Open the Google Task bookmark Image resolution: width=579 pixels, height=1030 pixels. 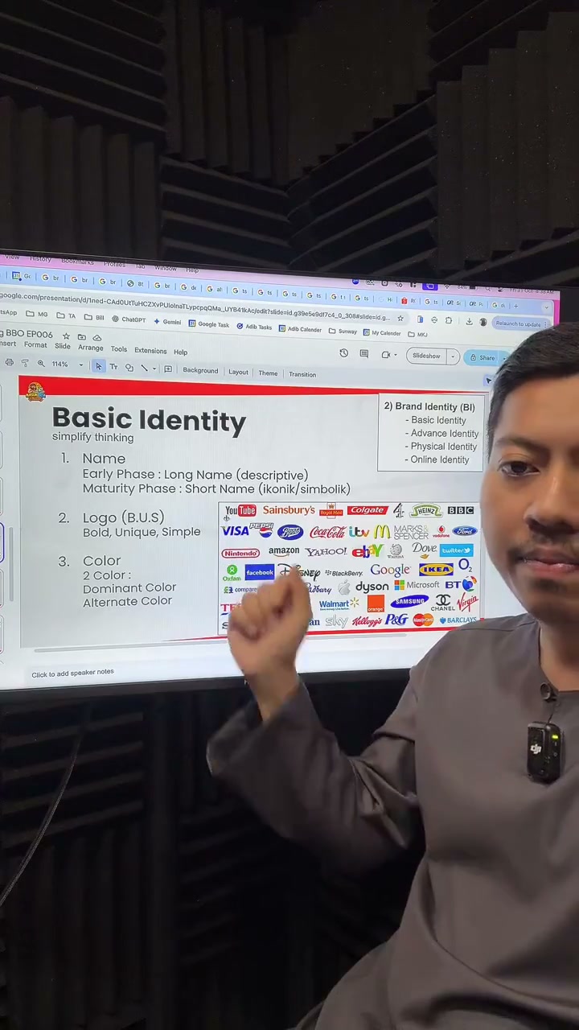[209, 324]
